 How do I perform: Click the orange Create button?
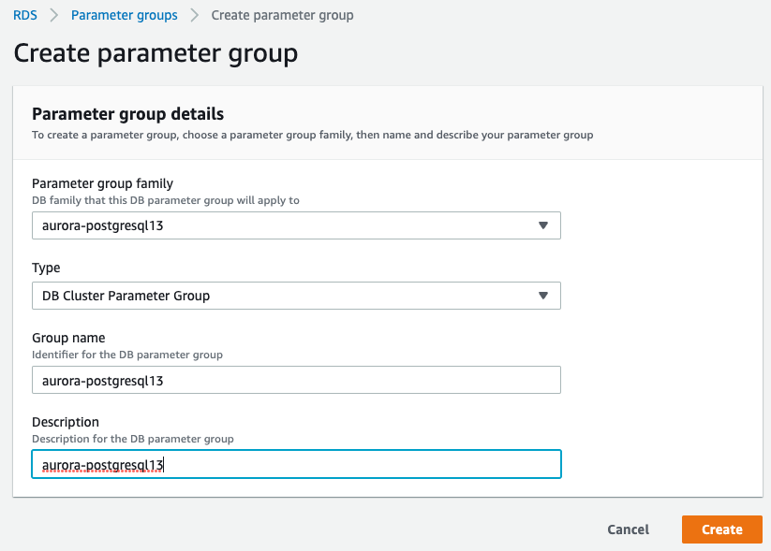721,529
